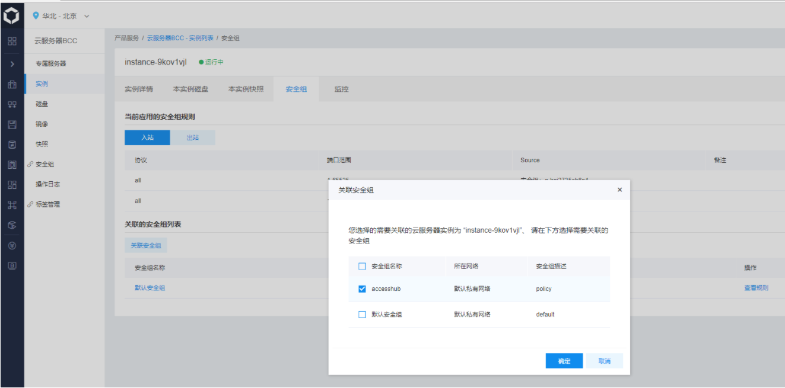
Task: Click the 备注 column header
Action: click(x=720, y=160)
